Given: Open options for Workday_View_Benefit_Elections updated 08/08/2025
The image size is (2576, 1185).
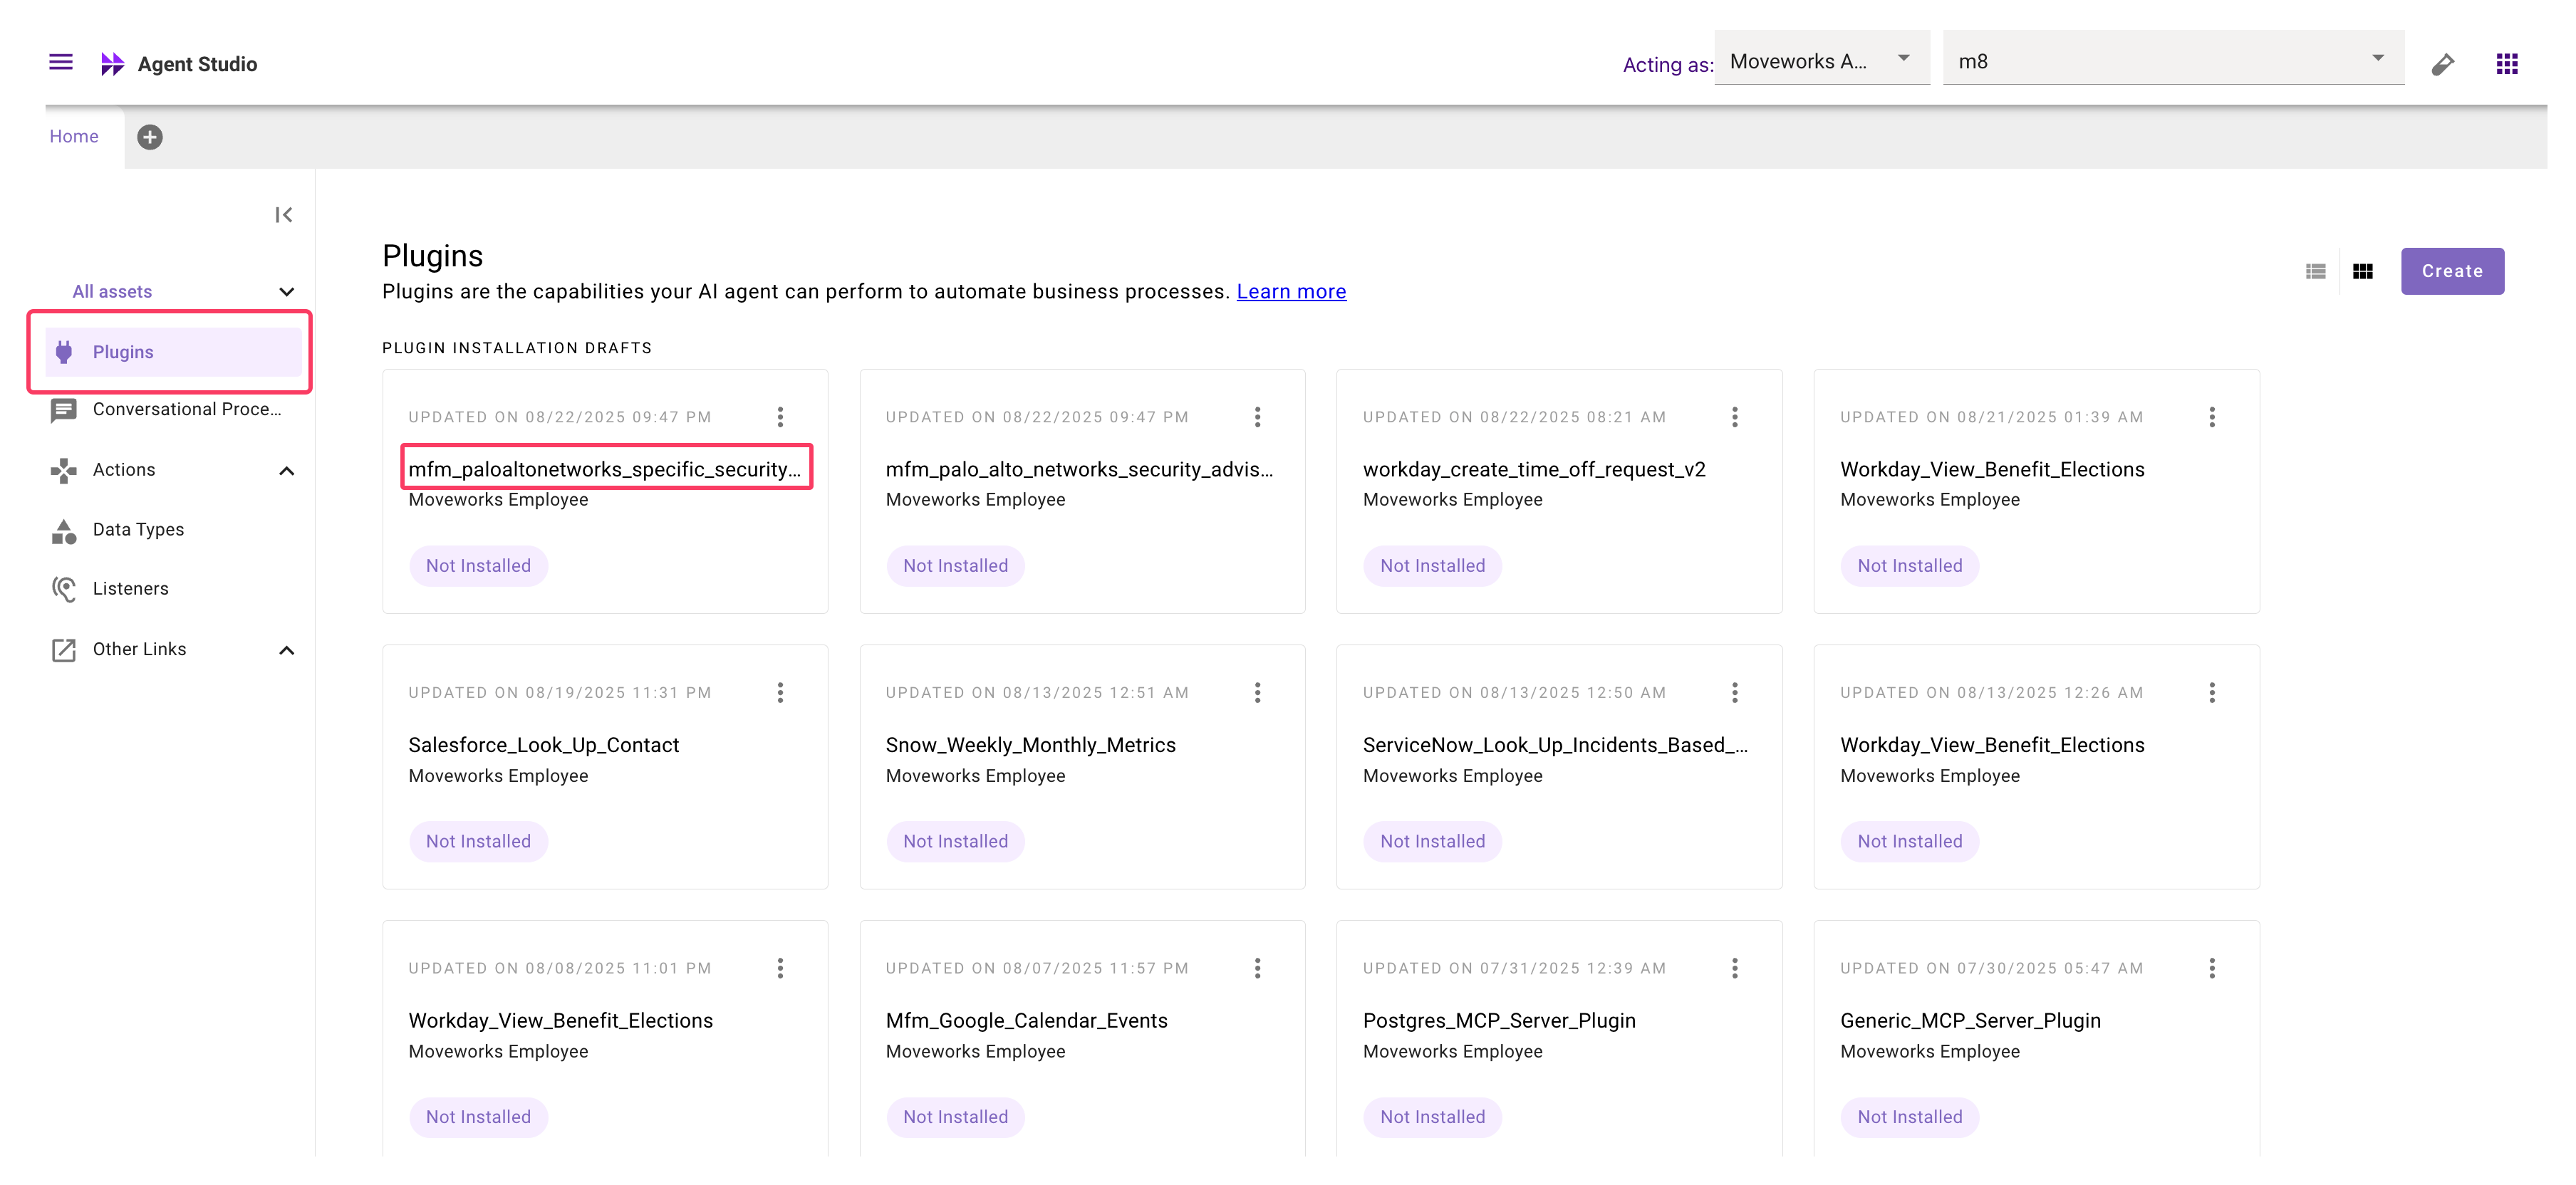Looking at the screenshot, I should click(x=780, y=968).
